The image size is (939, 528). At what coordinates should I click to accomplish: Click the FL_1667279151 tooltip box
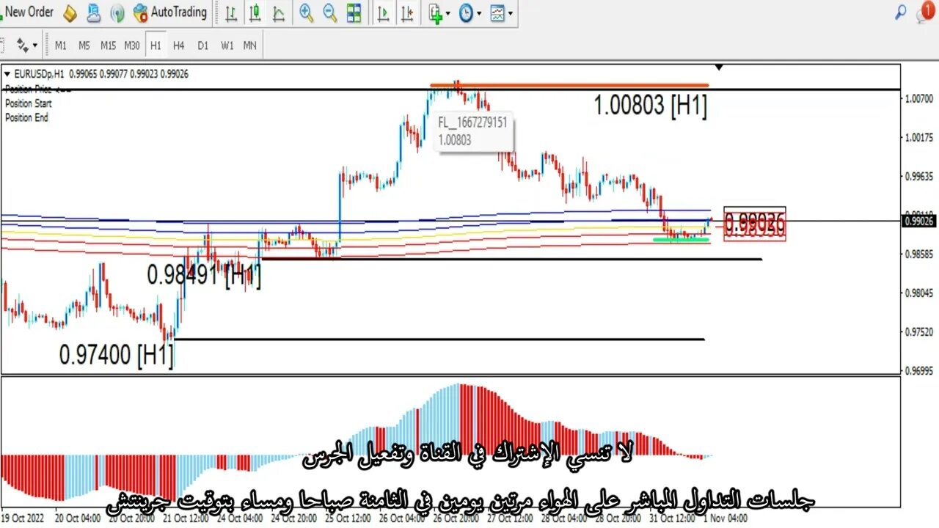[475, 132]
